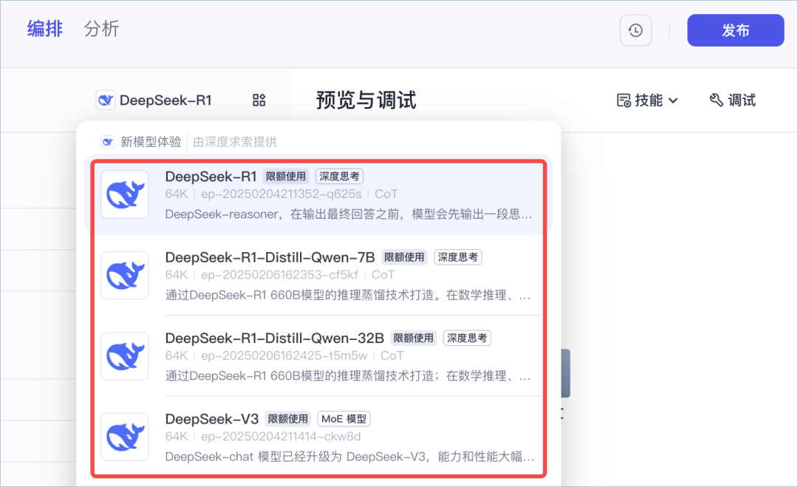Image resolution: width=798 pixels, height=487 pixels.
Task: Click the DeepSeek-reasoner description text
Action: click(x=349, y=215)
